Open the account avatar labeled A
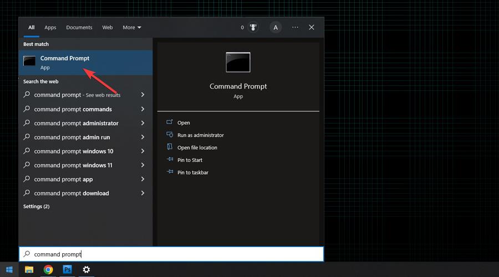Screen dimensions: 499x277 tap(276, 27)
